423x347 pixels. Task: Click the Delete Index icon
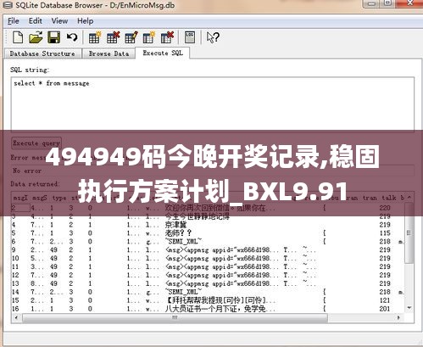point(167,37)
